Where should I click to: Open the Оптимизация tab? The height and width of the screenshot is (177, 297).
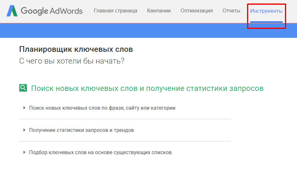coord(197,10)
